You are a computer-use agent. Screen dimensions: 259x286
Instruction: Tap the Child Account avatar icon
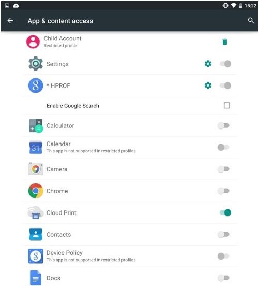33,41
